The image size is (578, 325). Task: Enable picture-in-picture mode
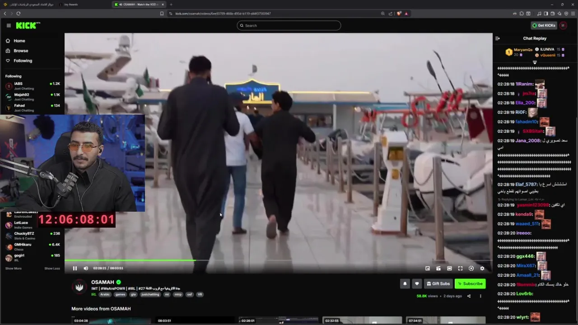[x=428, y=268]
